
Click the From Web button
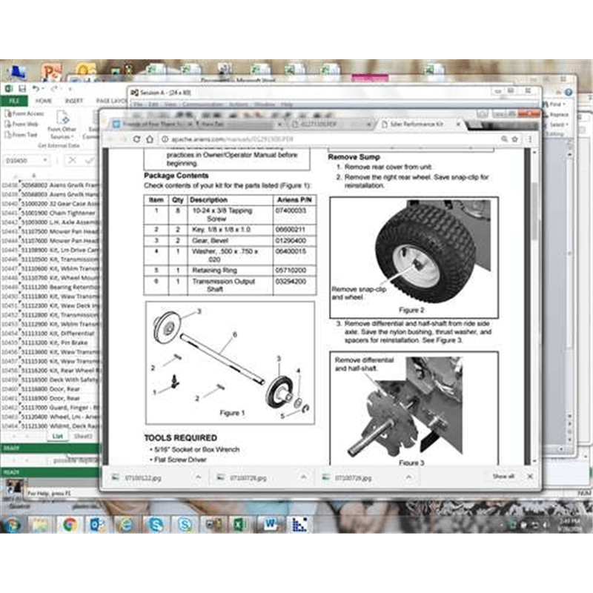tap(24, 125)
